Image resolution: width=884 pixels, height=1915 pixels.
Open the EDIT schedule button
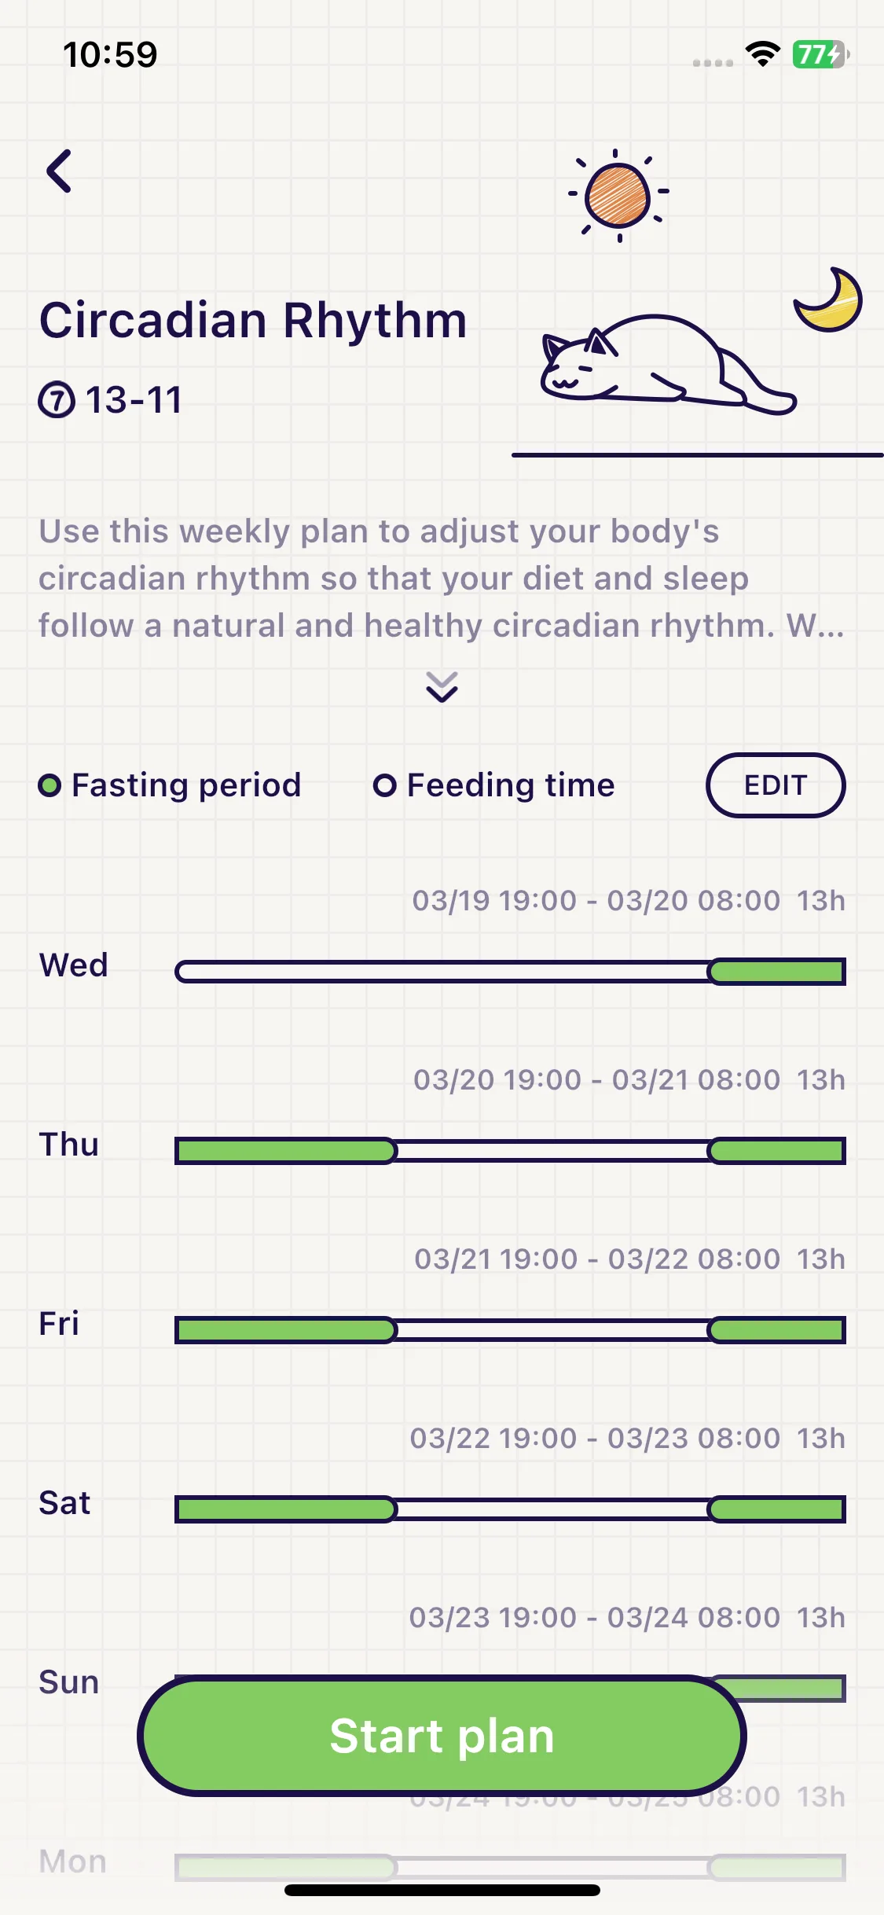(776, 785)
